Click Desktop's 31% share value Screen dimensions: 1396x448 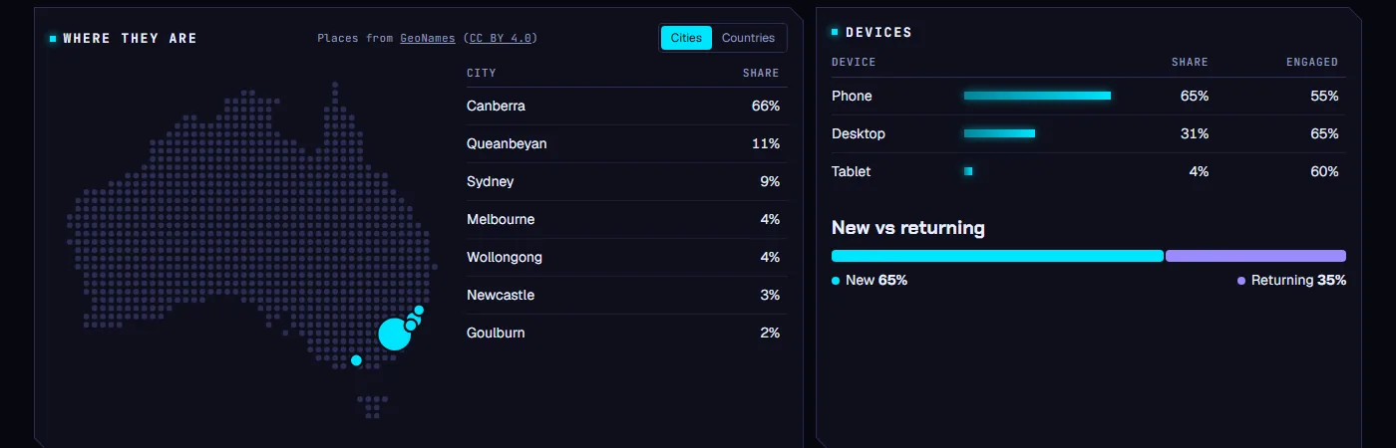[x=1195, y=133]
